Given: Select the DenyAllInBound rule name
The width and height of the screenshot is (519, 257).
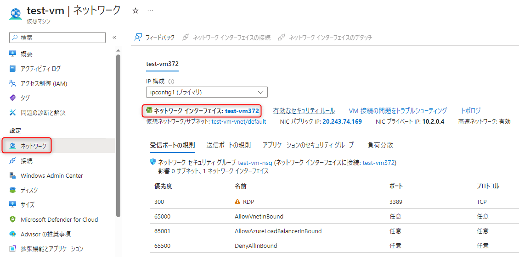Looking at the screenshot, I should pyautogui.click(x=255, y=246).
